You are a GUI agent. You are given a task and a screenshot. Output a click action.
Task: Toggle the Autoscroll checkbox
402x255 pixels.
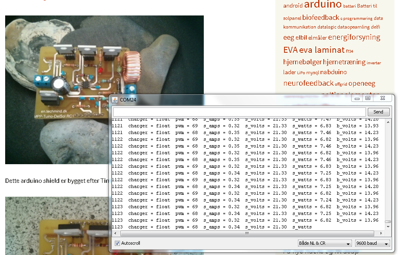pos(117,243)
